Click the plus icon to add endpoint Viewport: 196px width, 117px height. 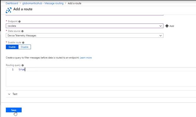click(x=167, y=26)
